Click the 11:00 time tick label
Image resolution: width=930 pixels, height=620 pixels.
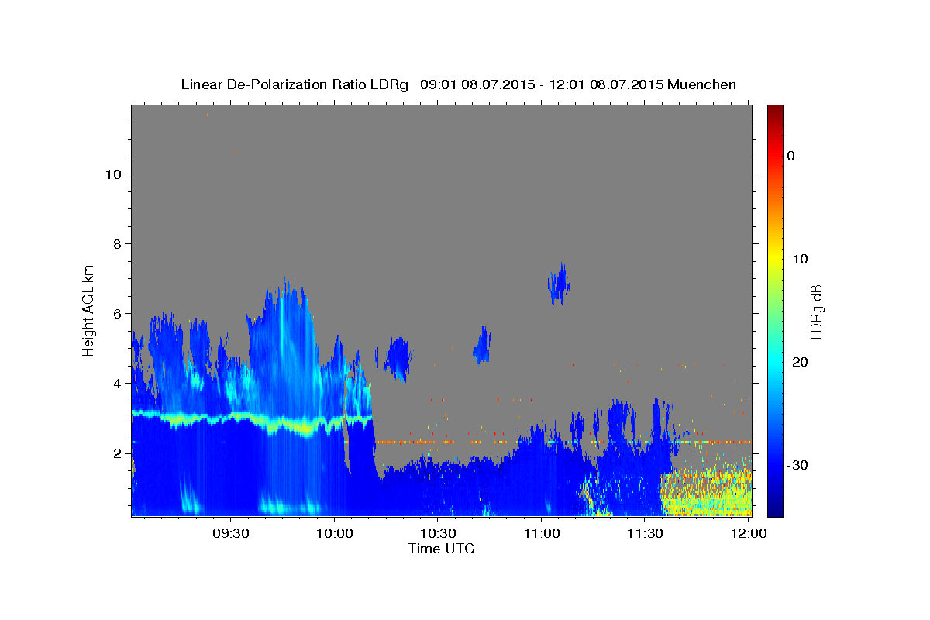(x=542, y=533)
